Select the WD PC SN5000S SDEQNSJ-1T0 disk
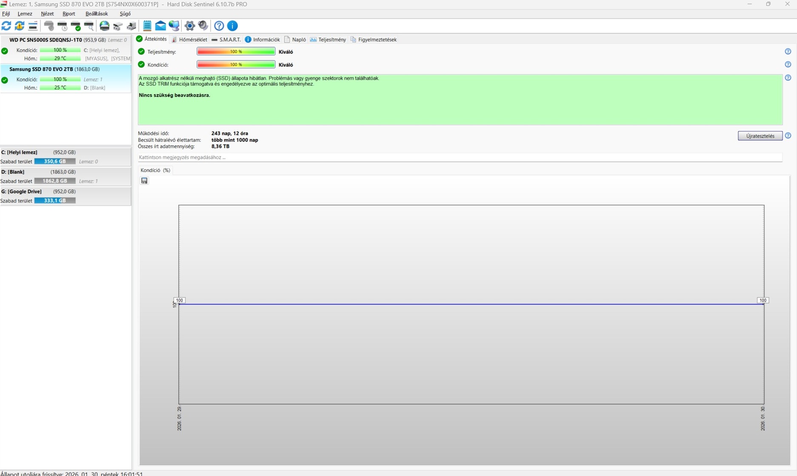Image resolution: width=797 pixels, height=476 pixels. 66,49
